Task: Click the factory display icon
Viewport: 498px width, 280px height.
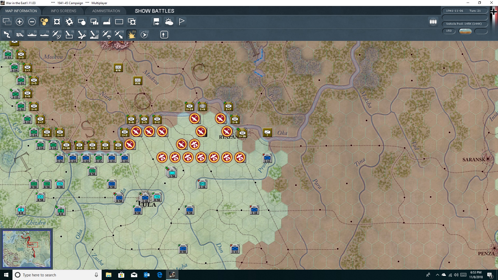Action: coord(107,22)
